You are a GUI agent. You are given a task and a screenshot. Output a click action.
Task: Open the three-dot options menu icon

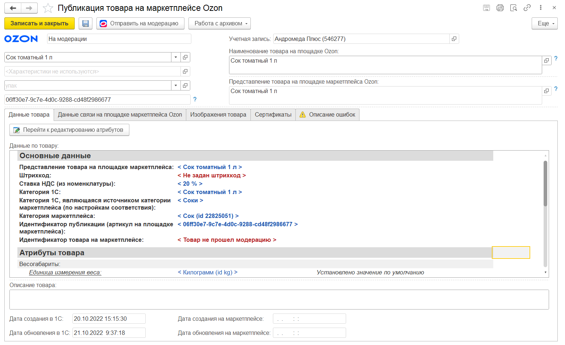(540, 8)
